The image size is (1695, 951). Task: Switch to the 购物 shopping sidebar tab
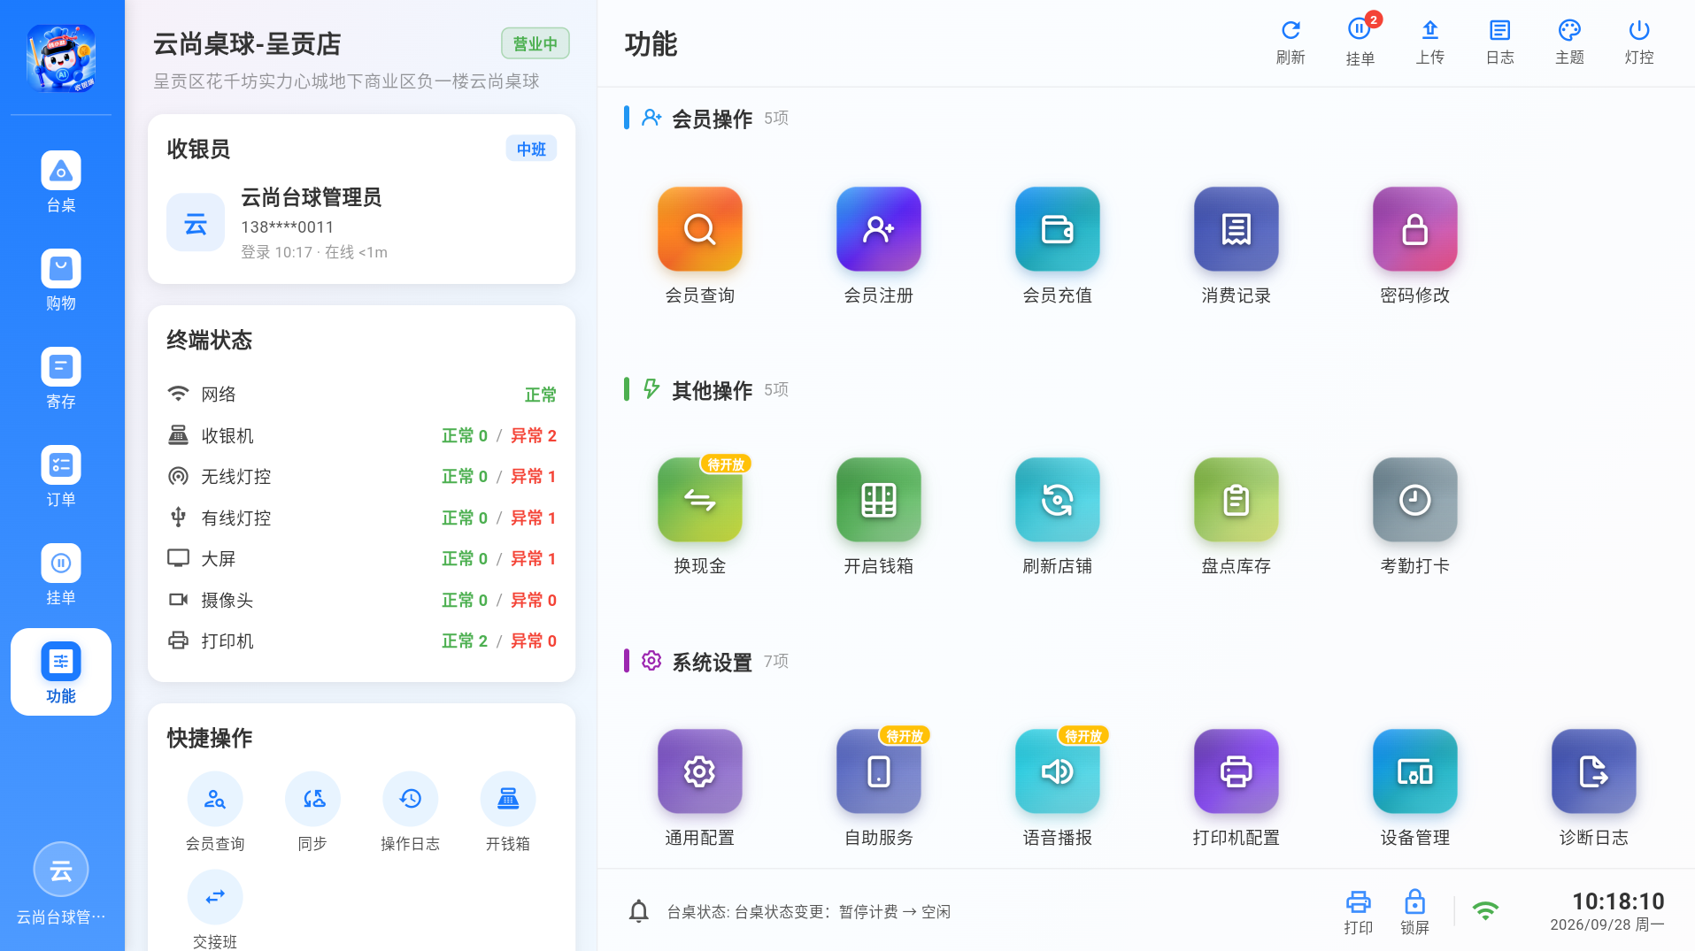point(61,280)
